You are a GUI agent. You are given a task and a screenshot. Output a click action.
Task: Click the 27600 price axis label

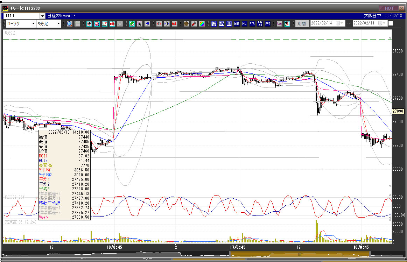pos(398,51)
